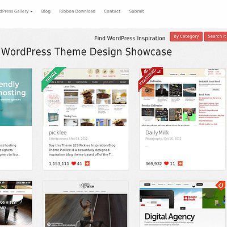Like the DailyMilk card via heart icon
This screenshot has height=227, width=227.
(x=166, y=163)
